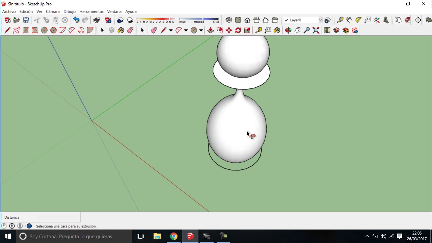Open the Ventana menu
This screenshot has height=243, width=432.
[x=114, y=11]
